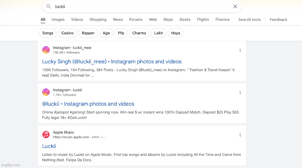Viewport: 302px width, 168px height.
Task: Open more options for @luckii result
Action: (x=240, y=93)
